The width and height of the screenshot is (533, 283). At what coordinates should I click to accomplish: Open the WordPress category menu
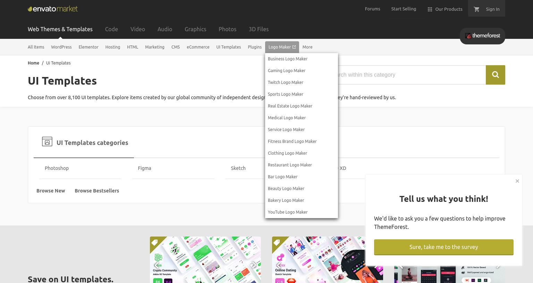pos(61,47)
